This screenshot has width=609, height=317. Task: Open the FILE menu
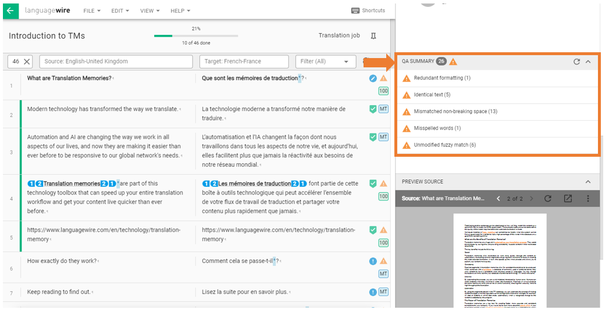point(92,11)
